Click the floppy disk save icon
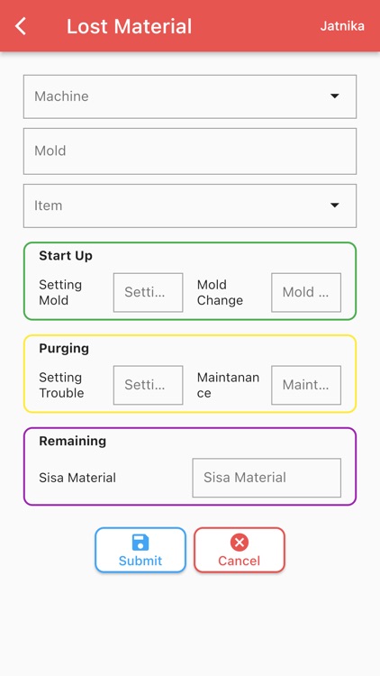The image size is (380, 676). tap(140, 543)
